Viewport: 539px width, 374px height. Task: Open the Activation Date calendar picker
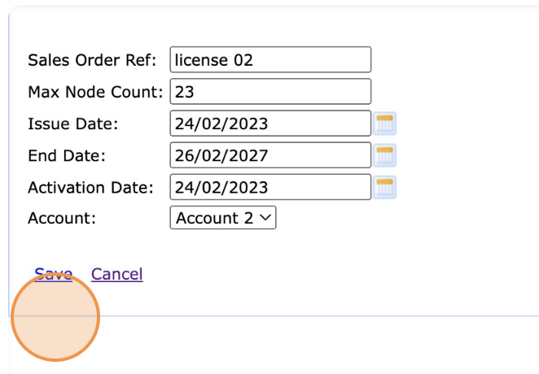click(x=384, y=187)
